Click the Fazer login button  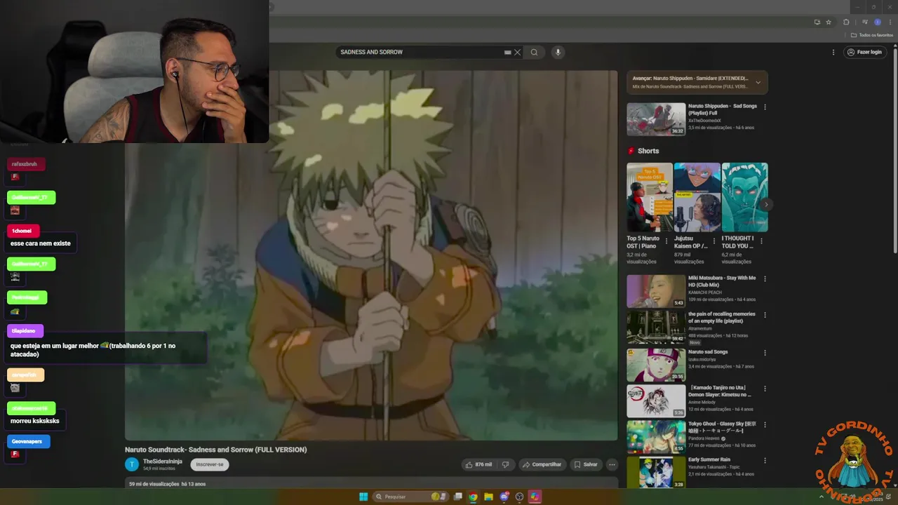[x=864, y=52]
